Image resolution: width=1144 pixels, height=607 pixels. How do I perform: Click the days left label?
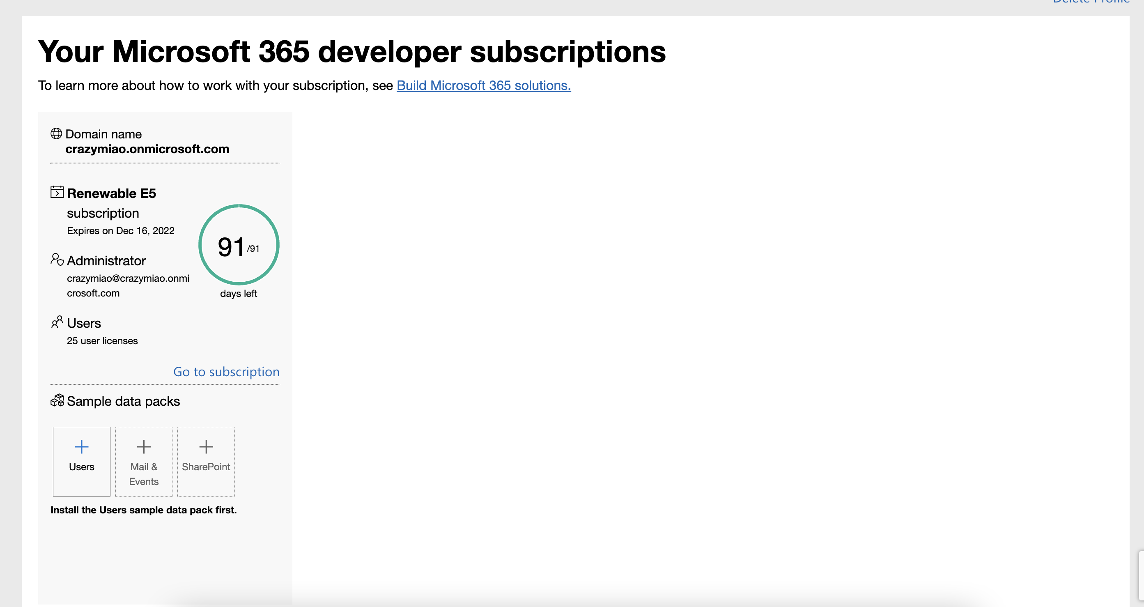239,294
